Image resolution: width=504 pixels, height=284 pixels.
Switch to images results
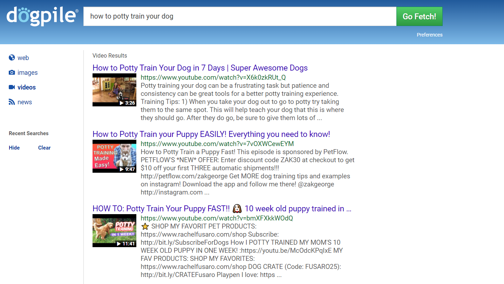[27, 73]
